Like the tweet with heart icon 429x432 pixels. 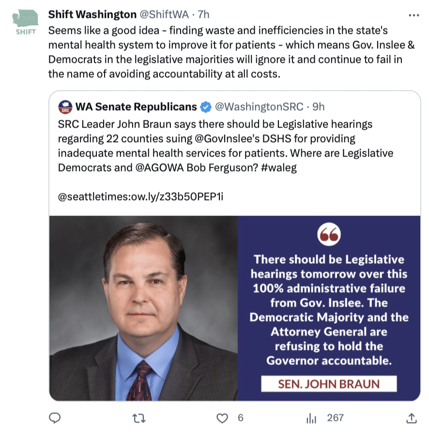tap(222, 418)
